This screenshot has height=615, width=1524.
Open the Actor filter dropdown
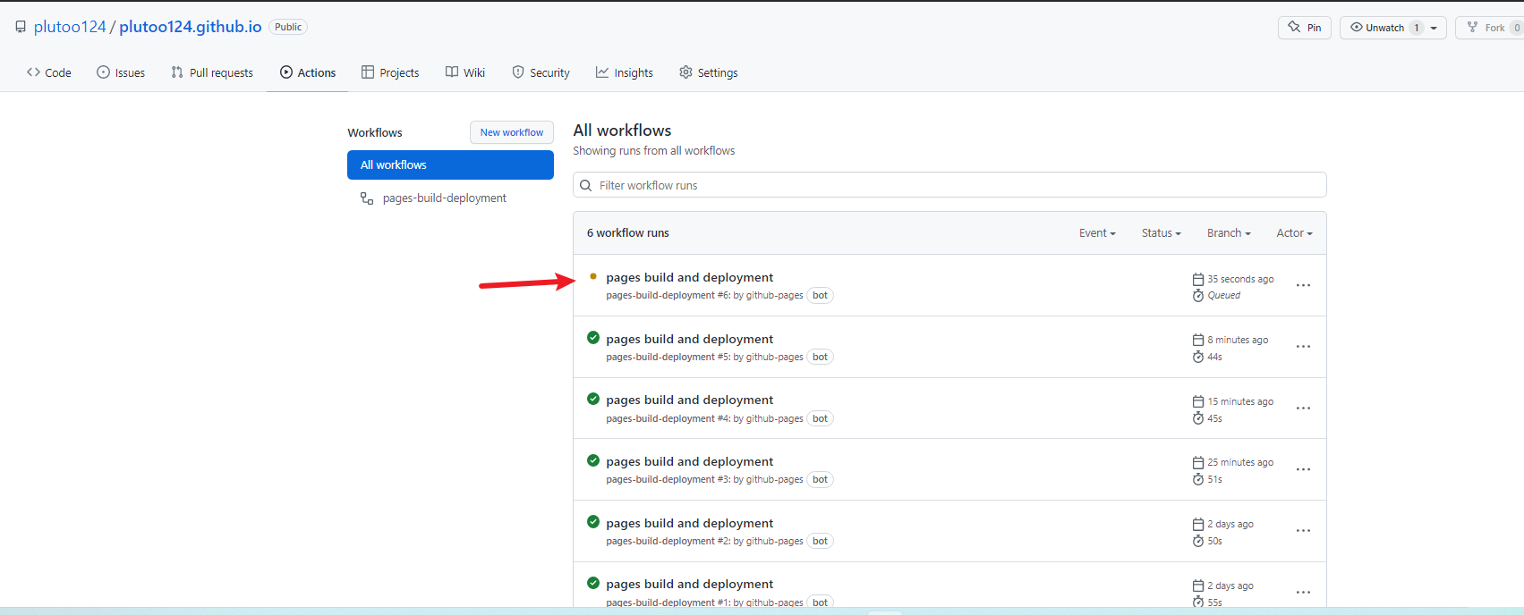click(x=1294, y=232)
